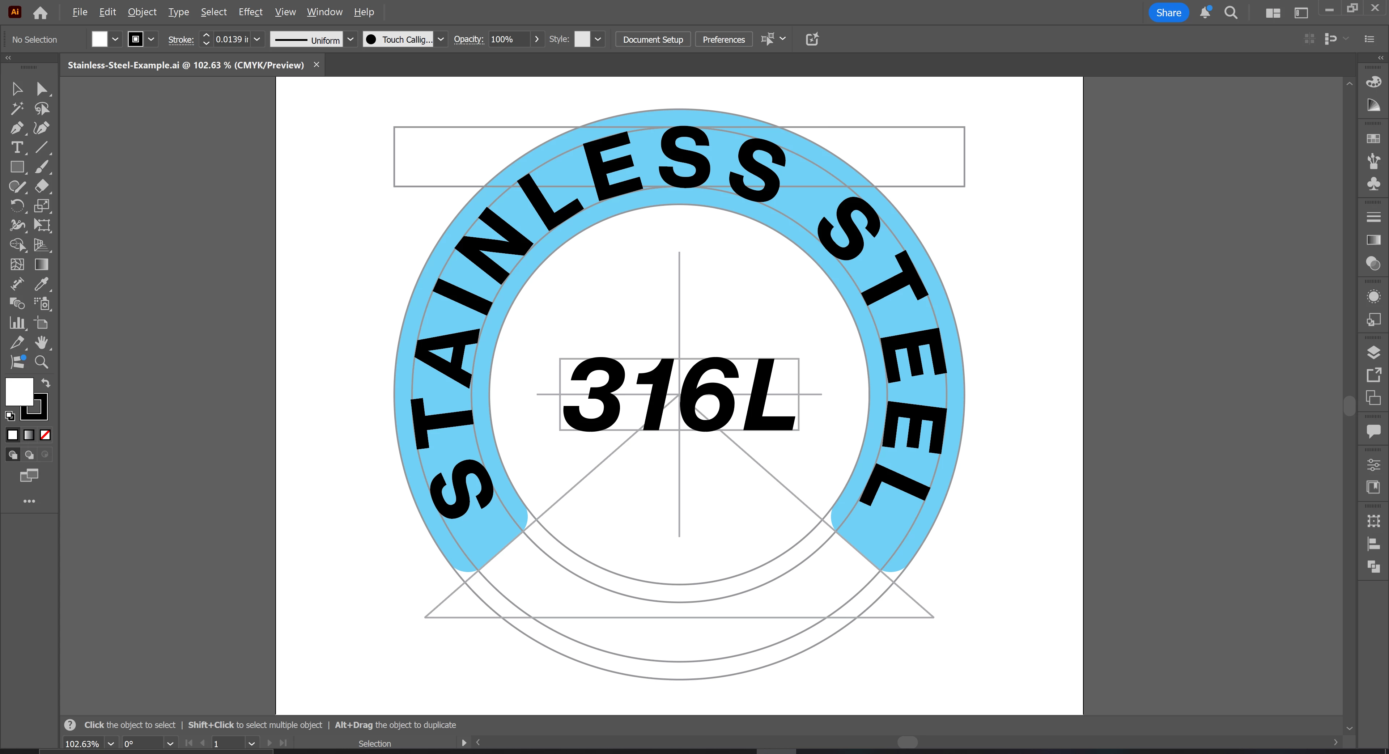Select the Pen tool
This screenshot has width=1389, height=754.
16,128
